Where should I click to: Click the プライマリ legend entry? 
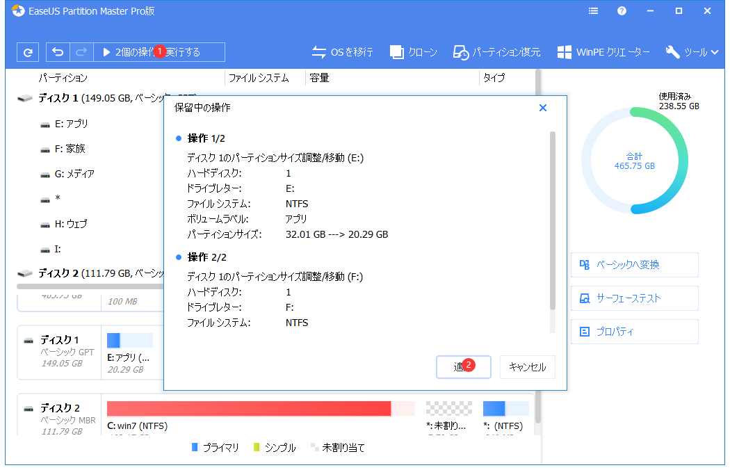(215, 448)
